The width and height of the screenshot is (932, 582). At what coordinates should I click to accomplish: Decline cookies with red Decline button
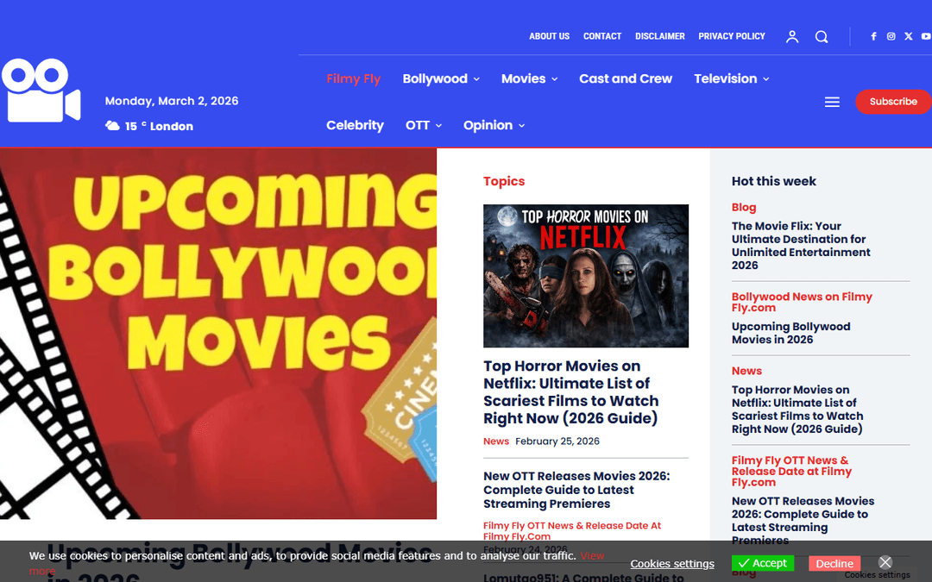tap(834, 564)
